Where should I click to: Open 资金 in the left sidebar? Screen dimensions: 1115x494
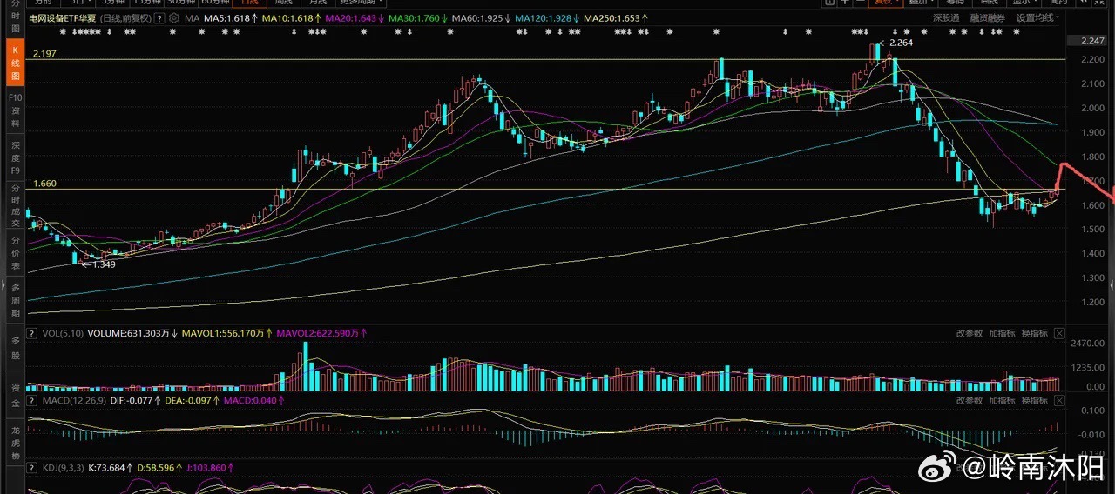[x=15, y=397]
